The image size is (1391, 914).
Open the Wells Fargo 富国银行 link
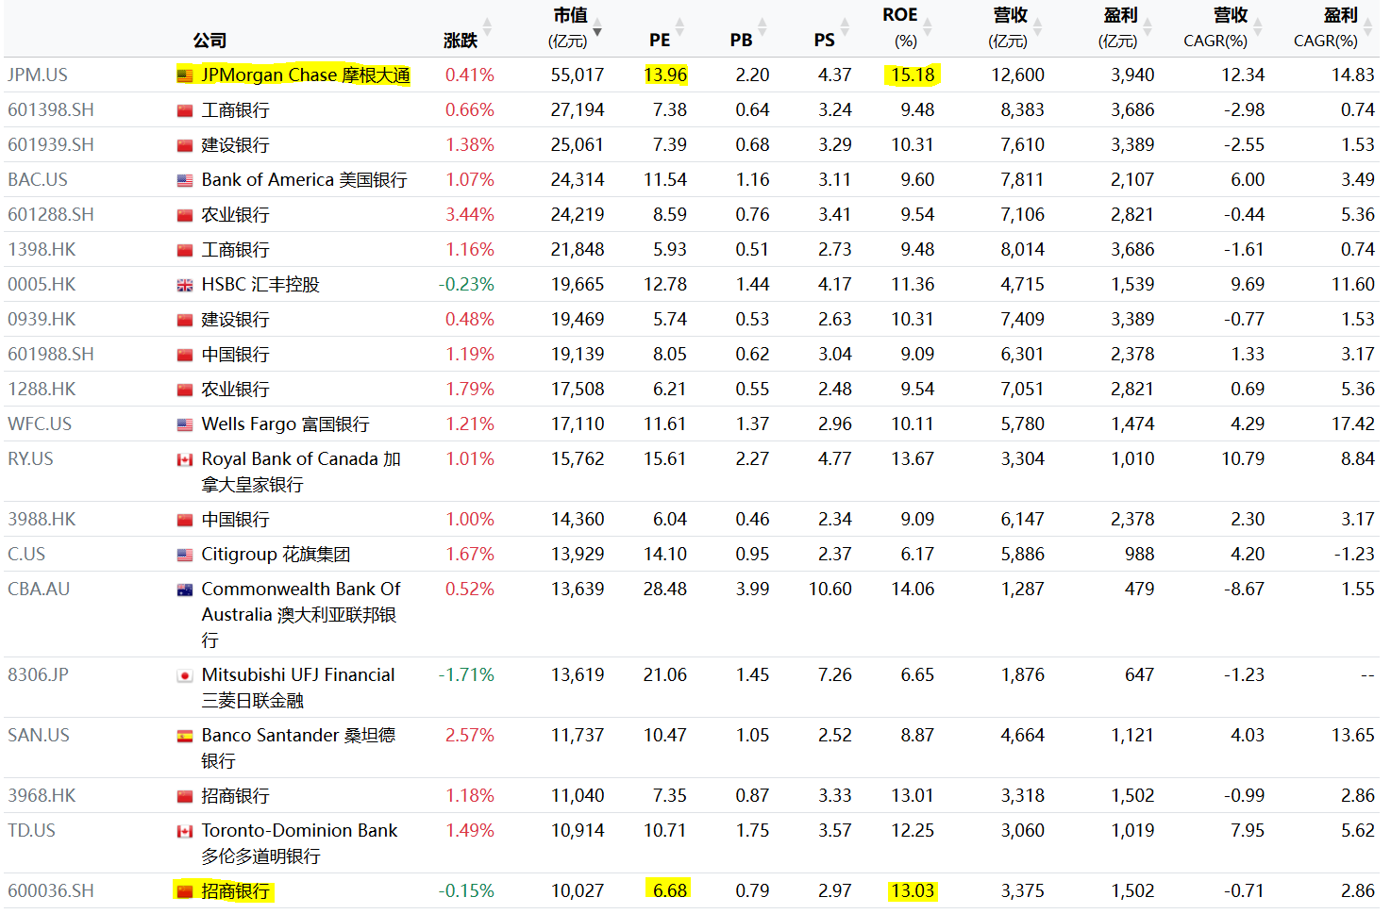point(285,424)
